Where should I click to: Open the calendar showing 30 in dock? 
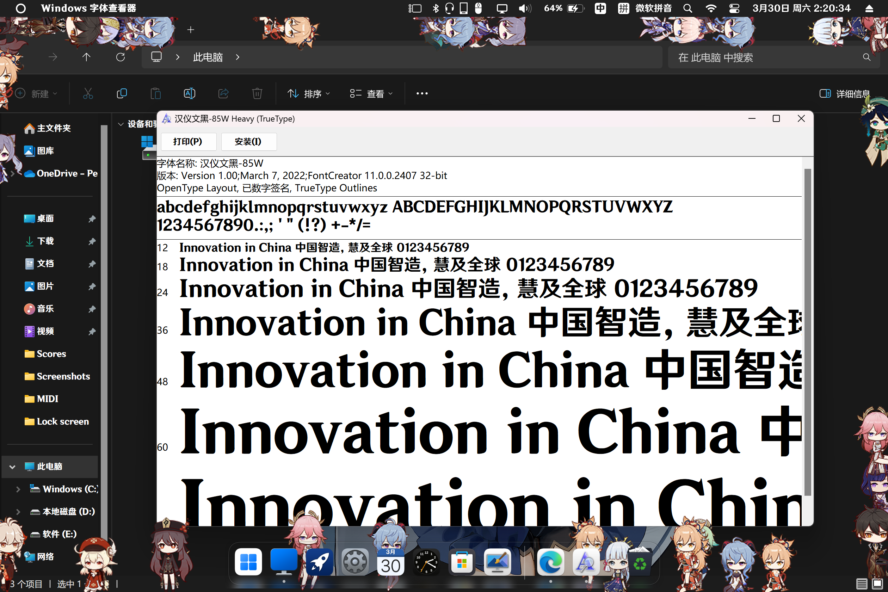[x=390, y=562]
